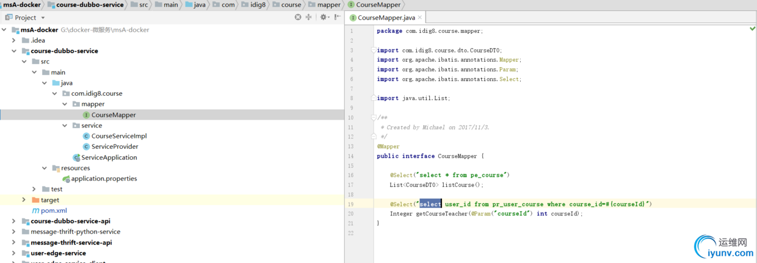Viewport: 757px width, 263px height.
Task: Collapse the msA-docker root node
Action: coord(4,29)
